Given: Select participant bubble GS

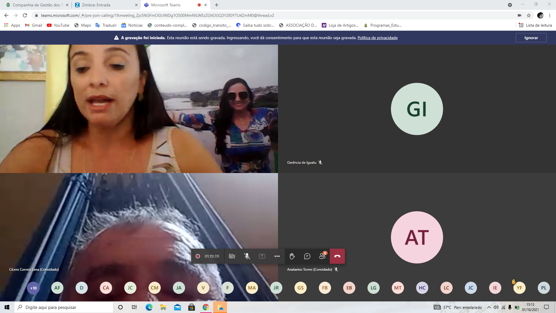Looking at the screenshot, I should click(301, 288).
